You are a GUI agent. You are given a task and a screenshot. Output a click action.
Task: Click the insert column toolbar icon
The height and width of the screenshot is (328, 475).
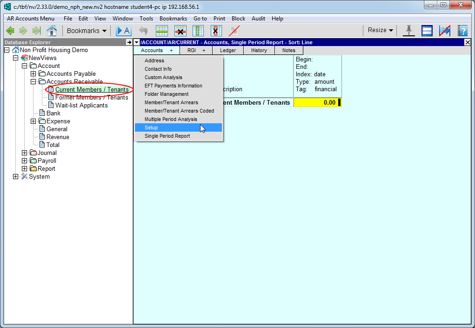click(198, 31)
